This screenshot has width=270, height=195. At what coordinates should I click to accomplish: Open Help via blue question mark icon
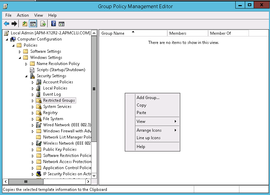(x=53, y=24)
